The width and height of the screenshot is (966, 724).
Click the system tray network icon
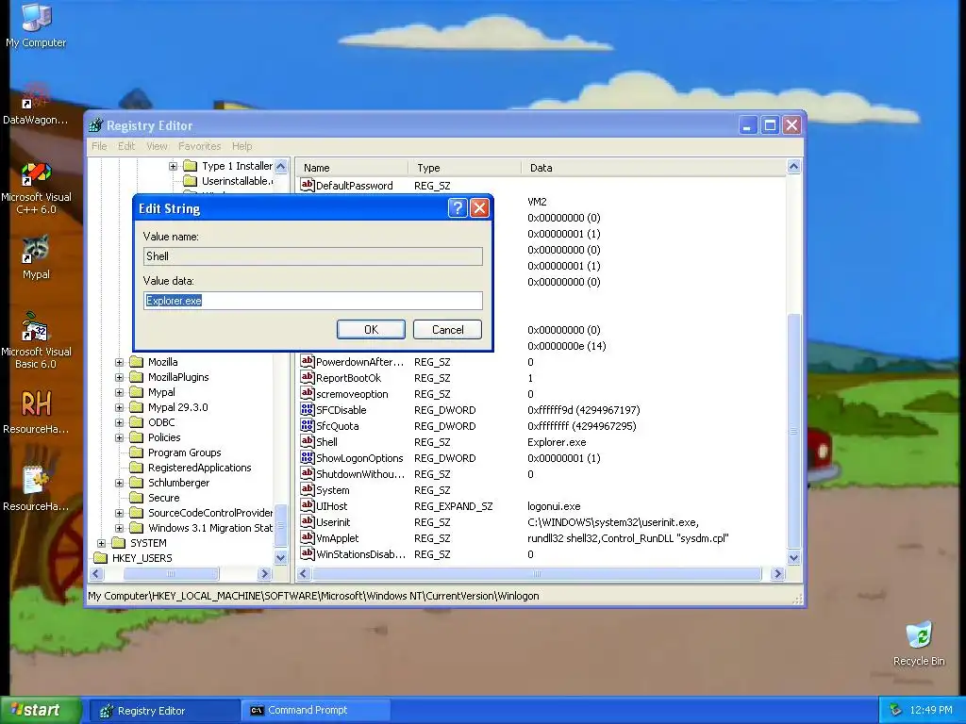pos(895,710)
